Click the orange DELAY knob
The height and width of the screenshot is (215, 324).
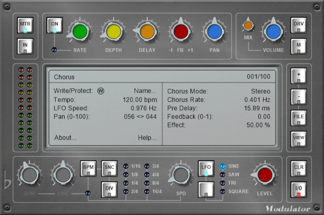pos(147,32)
